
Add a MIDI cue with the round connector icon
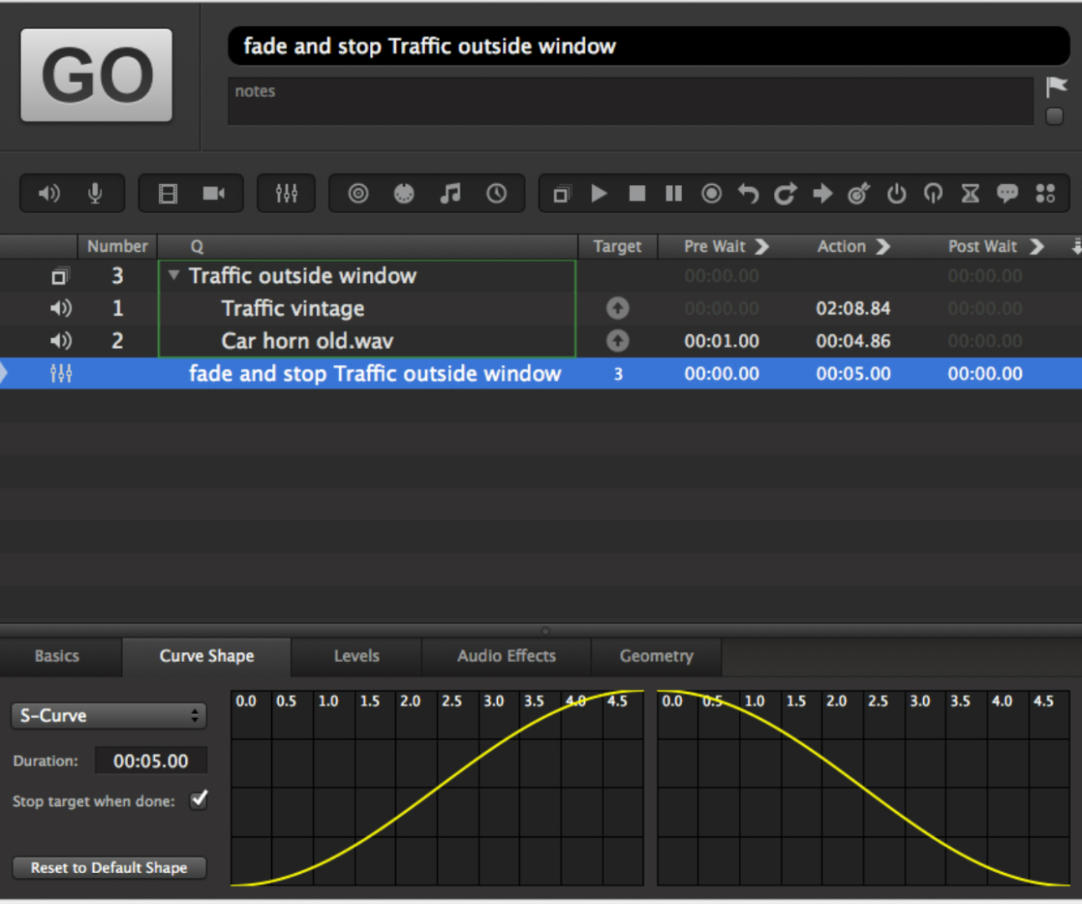click(404, 193)
